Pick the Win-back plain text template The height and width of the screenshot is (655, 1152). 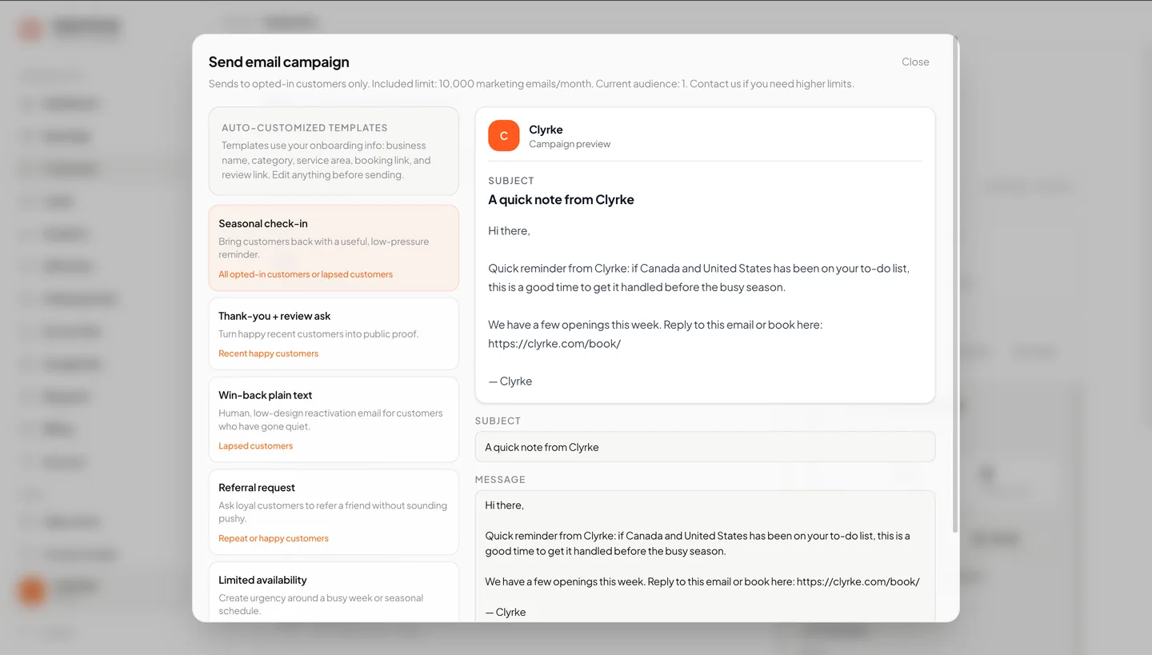(334, 420)
